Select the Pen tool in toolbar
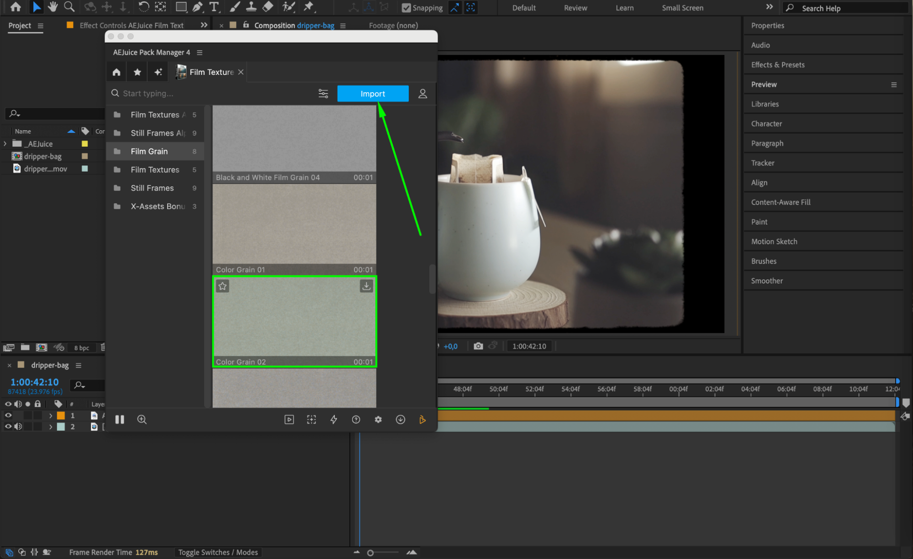The image size is (913, 559). tap(197, 7)
